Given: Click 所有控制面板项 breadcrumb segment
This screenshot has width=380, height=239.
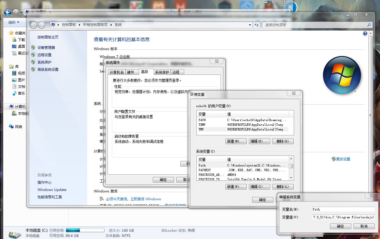Looking at the screenshot, I should [95, 25].
